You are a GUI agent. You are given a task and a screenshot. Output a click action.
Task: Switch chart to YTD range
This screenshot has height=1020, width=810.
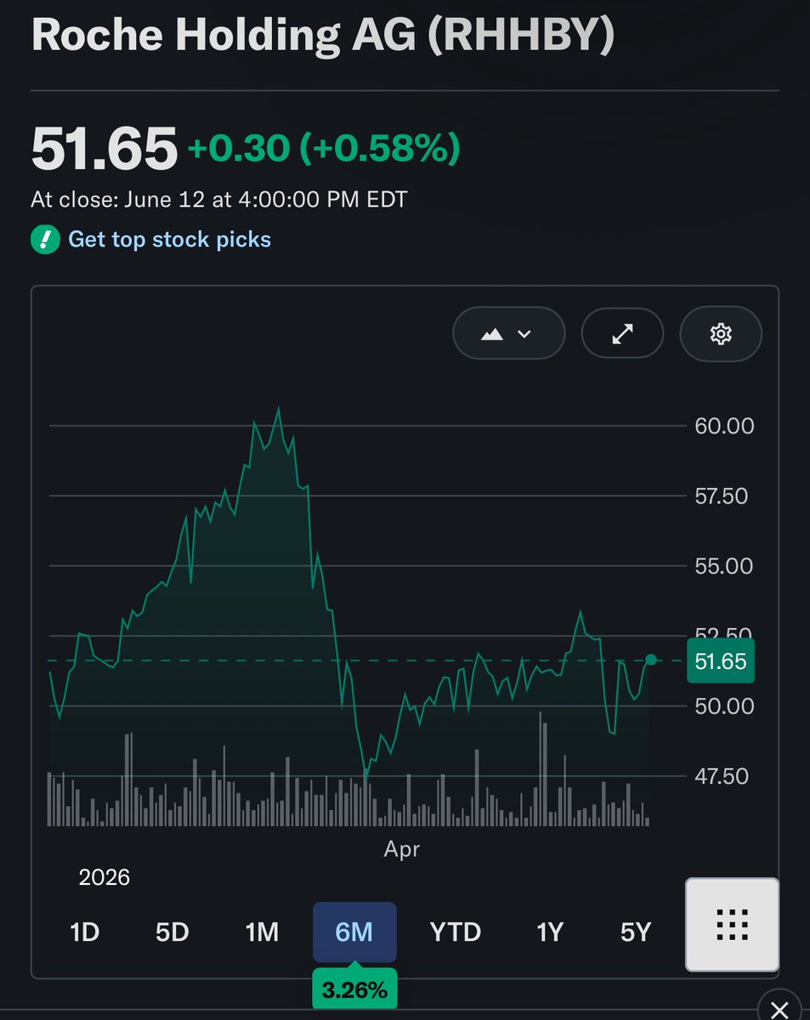click(x=456, y=932)
